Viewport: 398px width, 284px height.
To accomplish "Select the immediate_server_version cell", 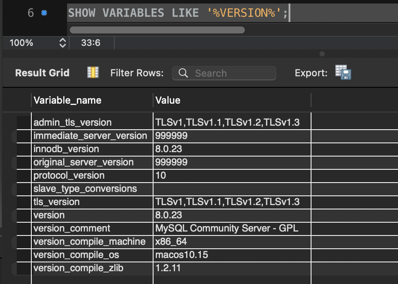I will pos(92,136).
